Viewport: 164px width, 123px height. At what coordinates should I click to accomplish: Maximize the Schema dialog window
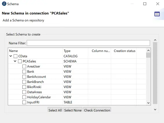click(x=145, y=4)
